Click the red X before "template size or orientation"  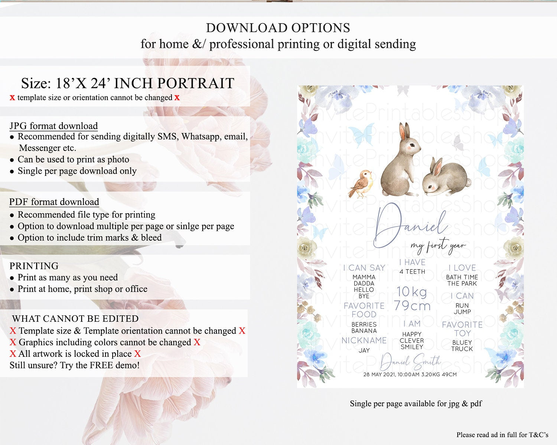[x=12, y=98]
